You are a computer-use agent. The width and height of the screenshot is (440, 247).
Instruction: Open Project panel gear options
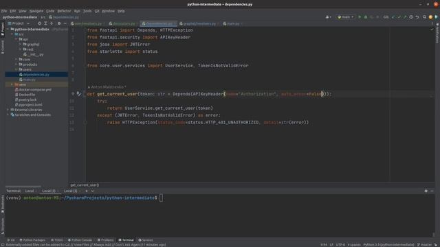tap(59, 23)
